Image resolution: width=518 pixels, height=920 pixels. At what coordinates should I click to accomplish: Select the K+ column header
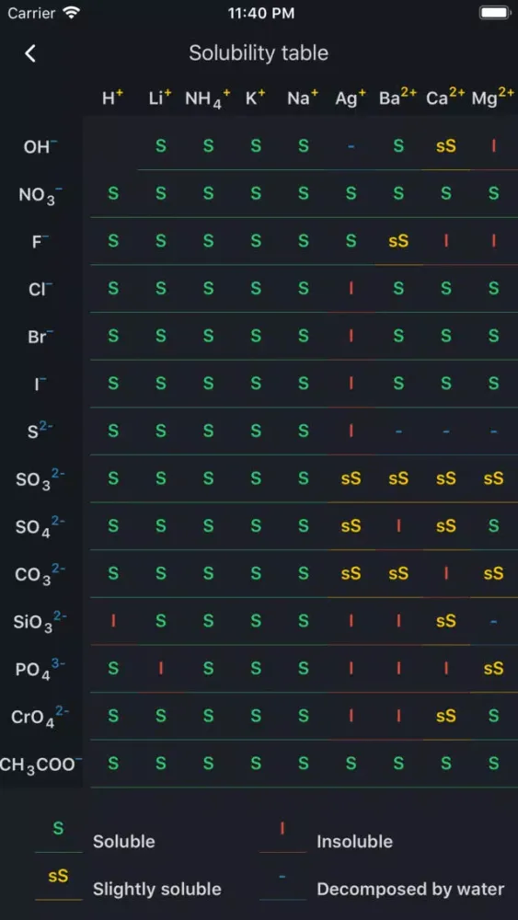tap(255, 98)
